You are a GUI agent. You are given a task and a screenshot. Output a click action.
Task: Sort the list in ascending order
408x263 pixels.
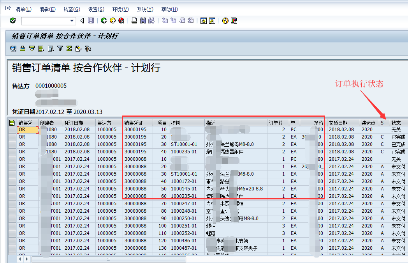pos(23,48)
